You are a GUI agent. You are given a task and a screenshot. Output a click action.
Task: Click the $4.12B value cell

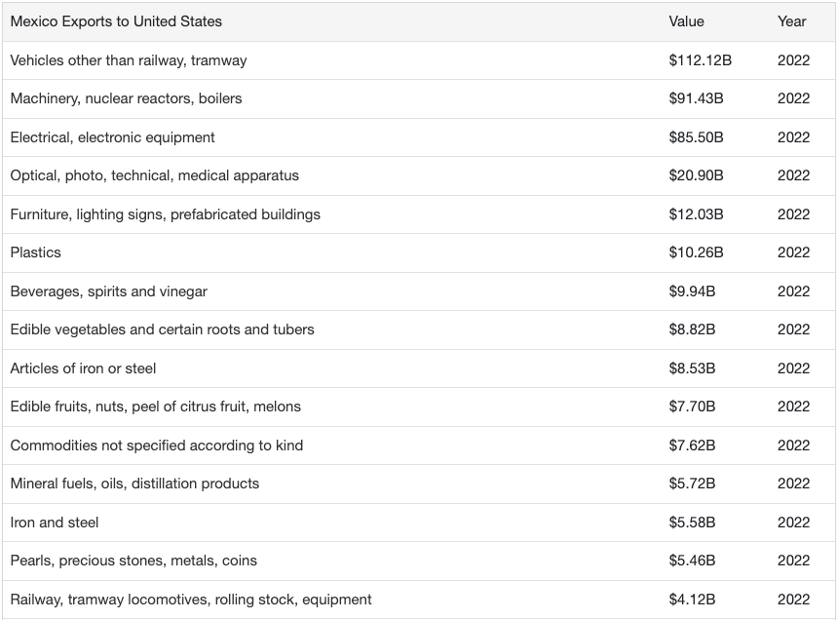(x=692, y=600)
